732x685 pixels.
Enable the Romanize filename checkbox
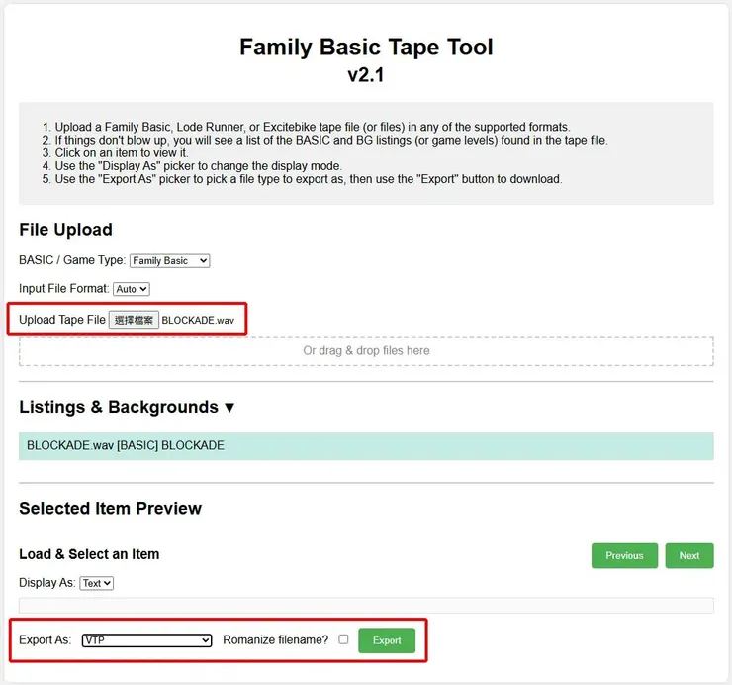tap(343, 639)
